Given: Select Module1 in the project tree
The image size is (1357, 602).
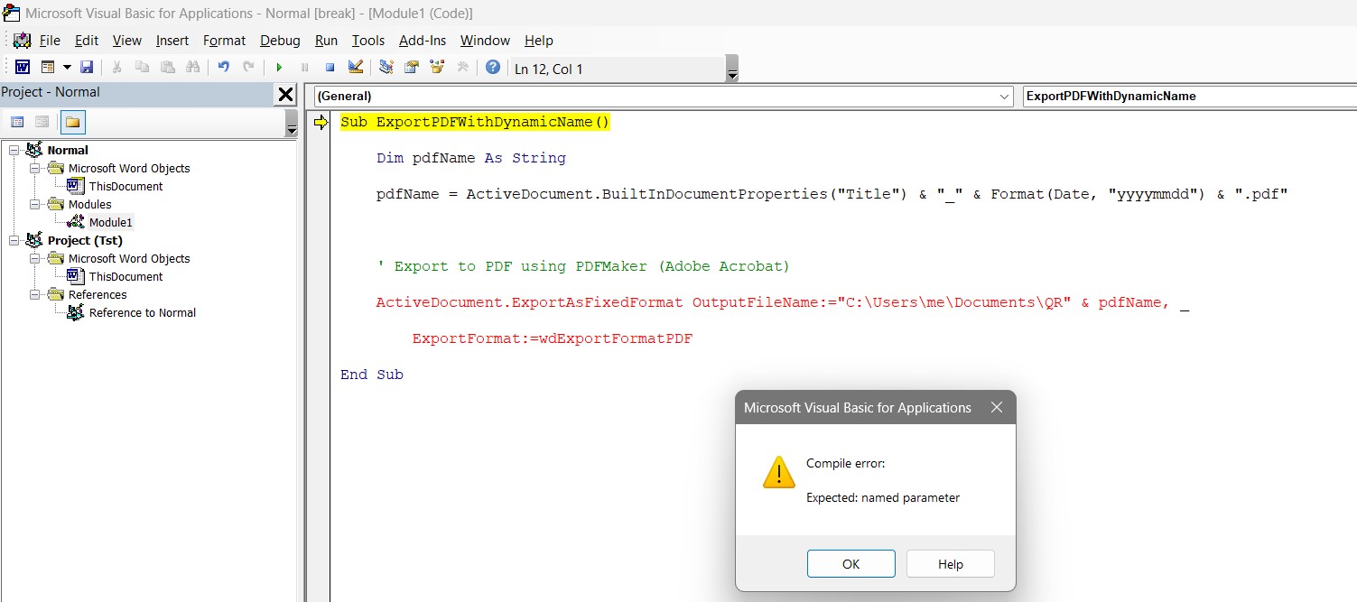Looking at the screenshot, I should 111,221.
